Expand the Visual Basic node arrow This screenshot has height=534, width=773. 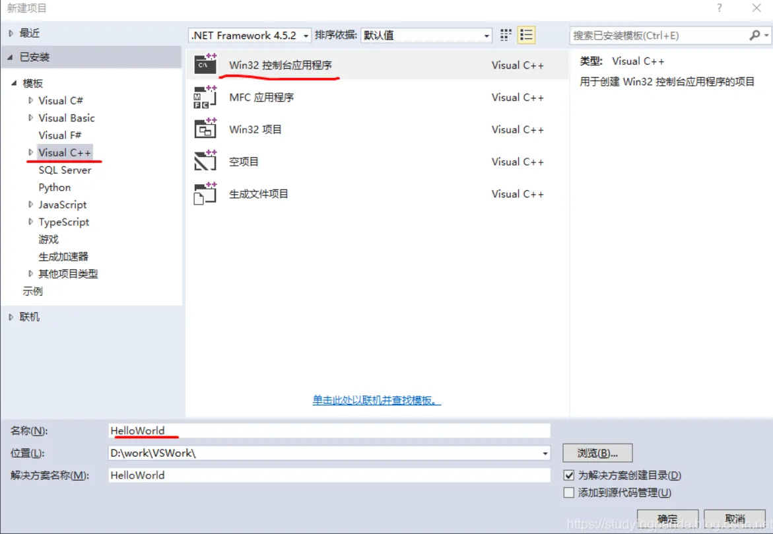(x=30, y=118)
